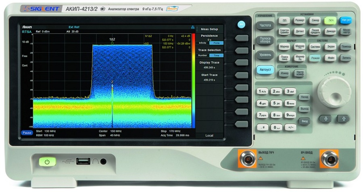The image size is (363, 192).
Task: Click the green ГКЧ button
Action: click(331, 21)
